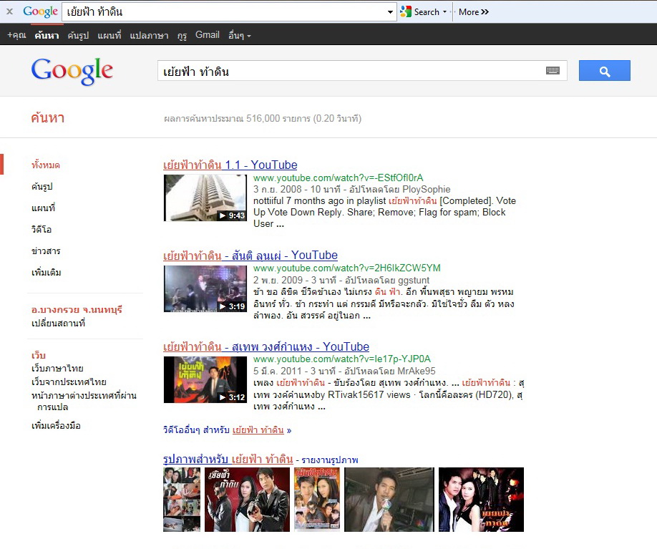
Task: Open the สุเทพ วงศ์กำแหง YouTube result title
Action: 266,346
